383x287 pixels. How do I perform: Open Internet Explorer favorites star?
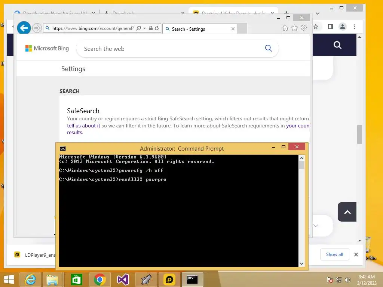pyautogui.click(x=295, y=28)
